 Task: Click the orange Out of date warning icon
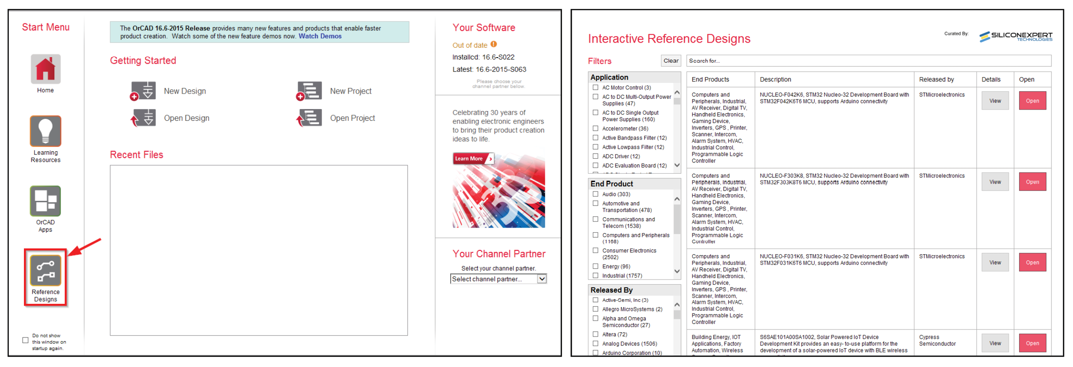tap(494, 44)
